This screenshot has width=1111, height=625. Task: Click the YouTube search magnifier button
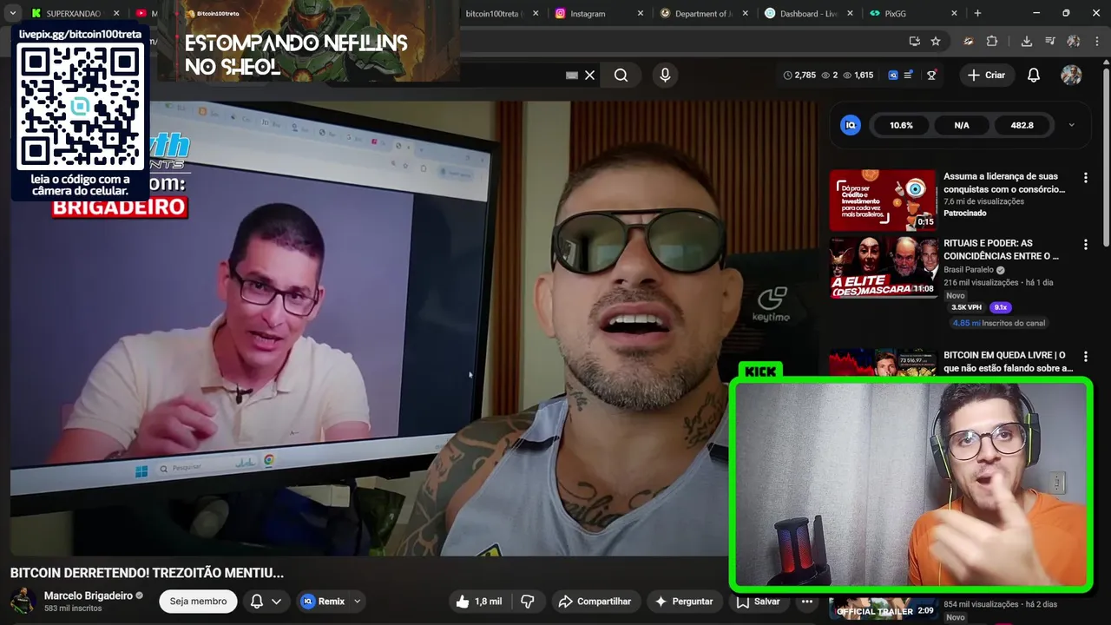[621, 76]
